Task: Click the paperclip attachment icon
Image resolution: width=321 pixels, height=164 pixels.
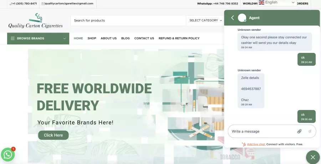Action: pyautogui.click(x=299, y=131)
